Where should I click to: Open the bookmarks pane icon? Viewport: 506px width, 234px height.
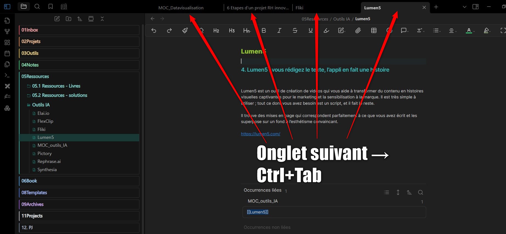point(50,6)
